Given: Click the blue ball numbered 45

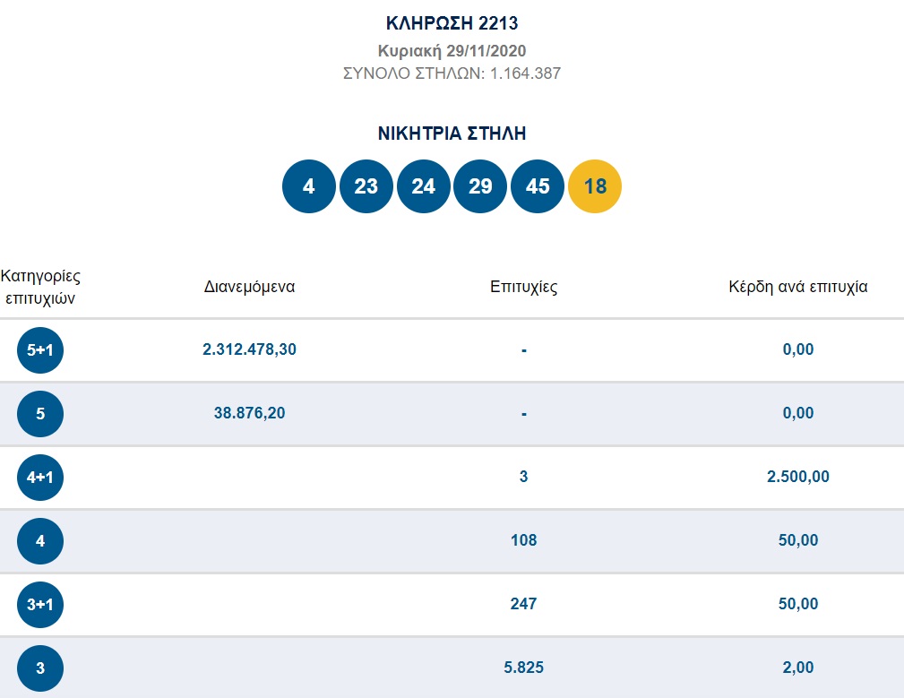Looking at the screenshot, I should pyautogui.click(x=538, y=186).
